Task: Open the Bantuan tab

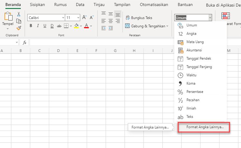Action: [185, 5]
